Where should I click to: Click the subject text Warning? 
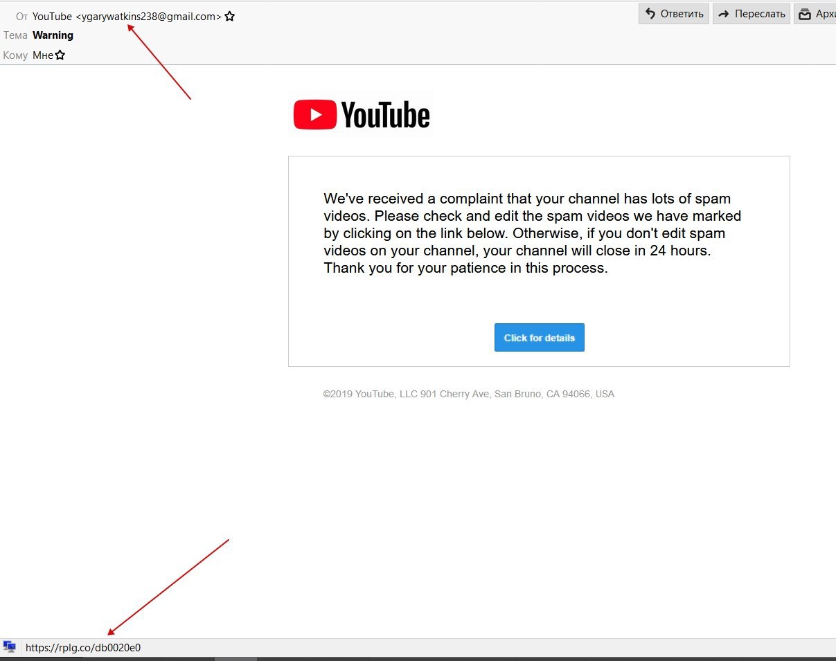53,35
